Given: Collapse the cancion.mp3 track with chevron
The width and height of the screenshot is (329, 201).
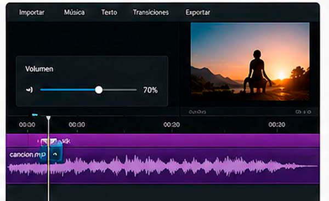Looking at the screenshot, I should (55, 154).
